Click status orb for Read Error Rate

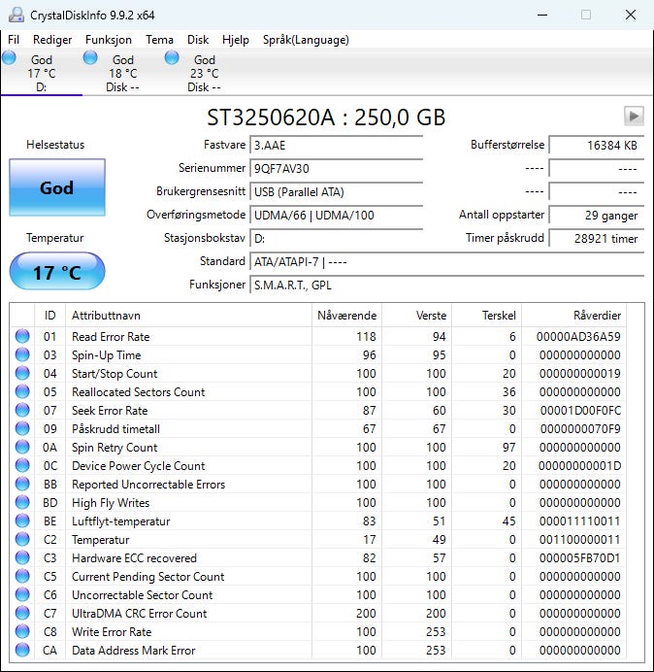(x=22, y=336)
